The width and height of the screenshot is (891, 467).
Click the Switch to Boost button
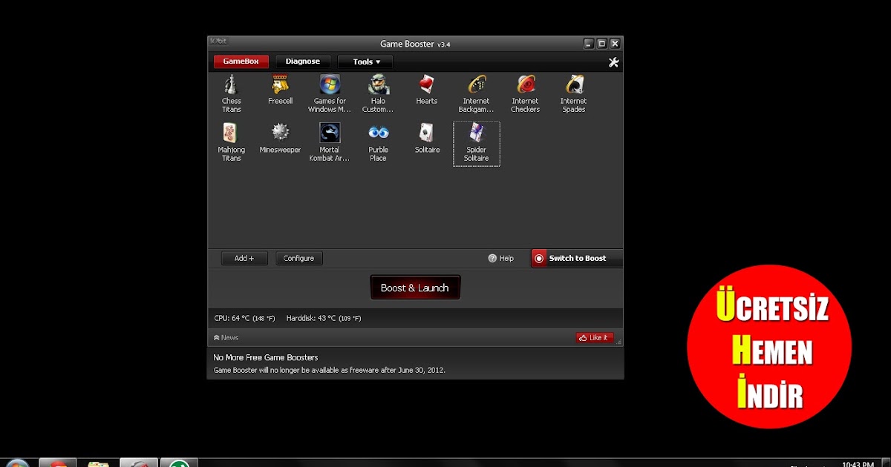coord(577,258)
